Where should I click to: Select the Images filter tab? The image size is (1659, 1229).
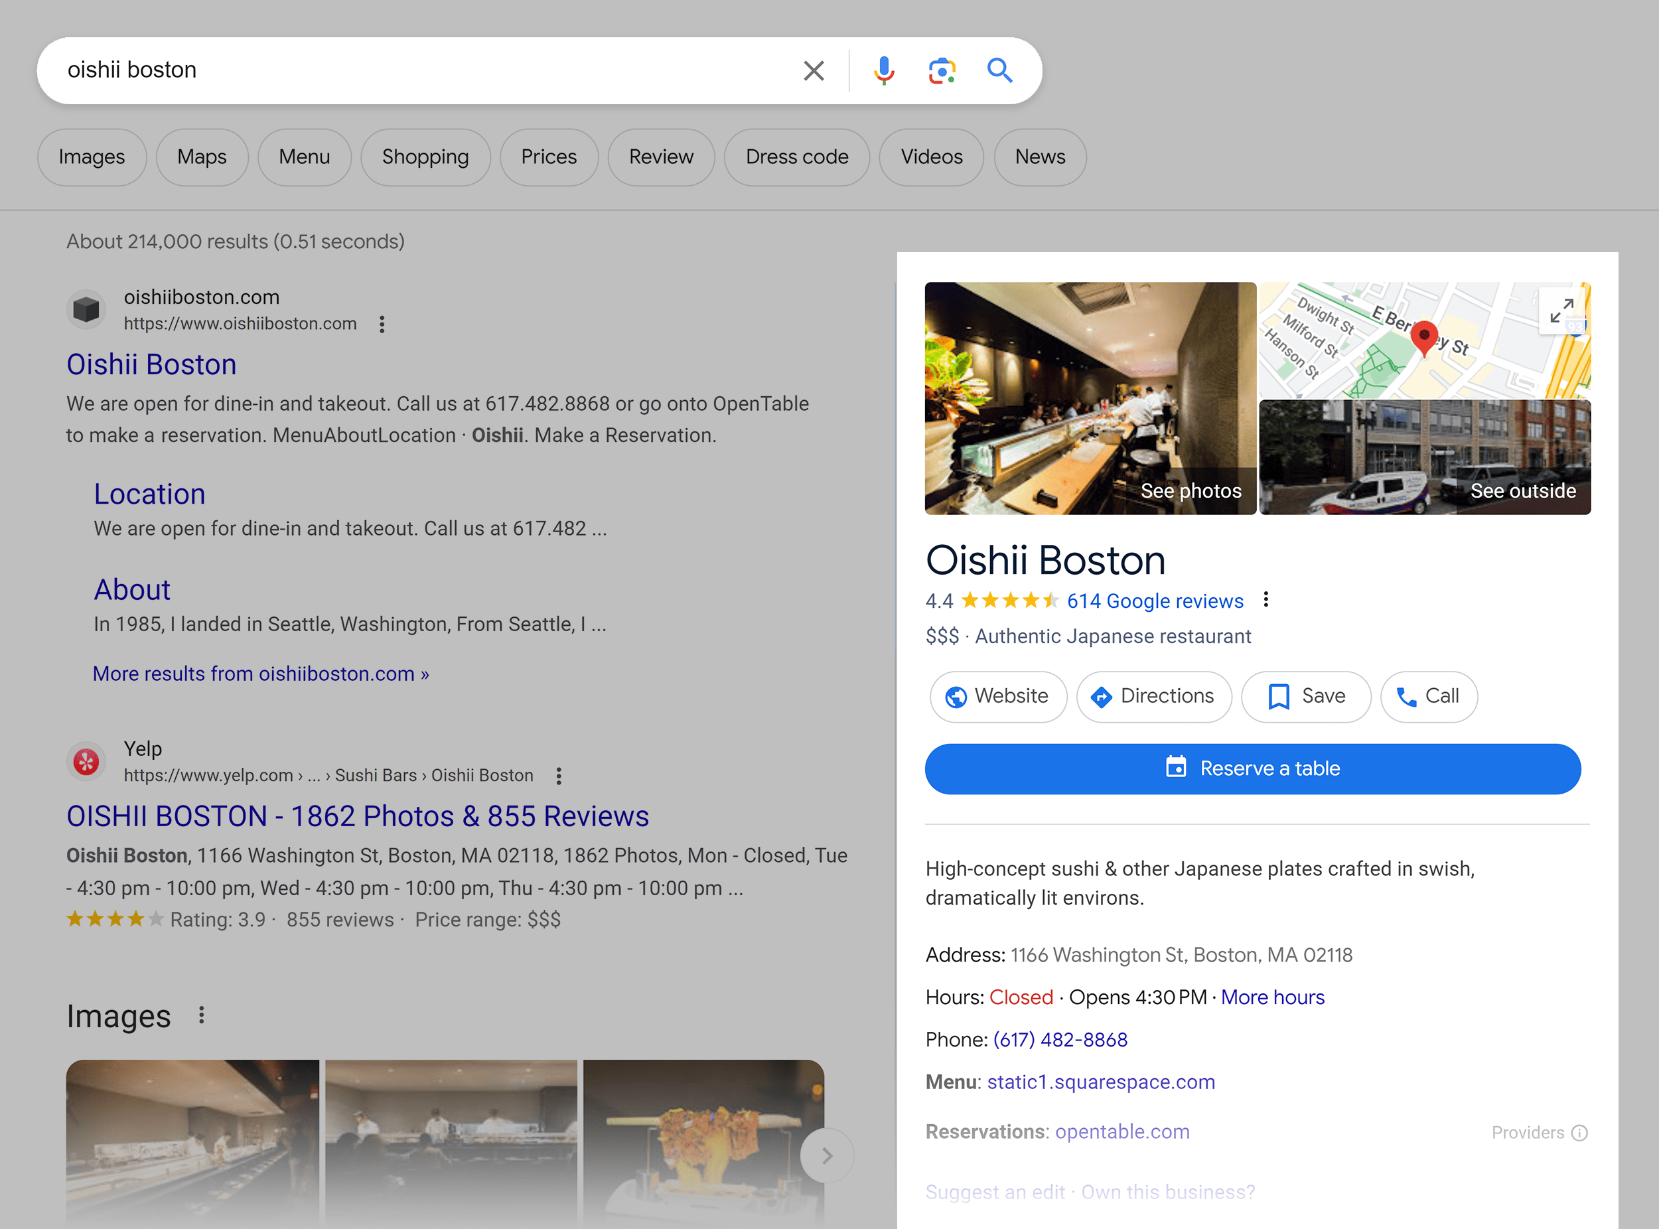click(x=90, y=156)
